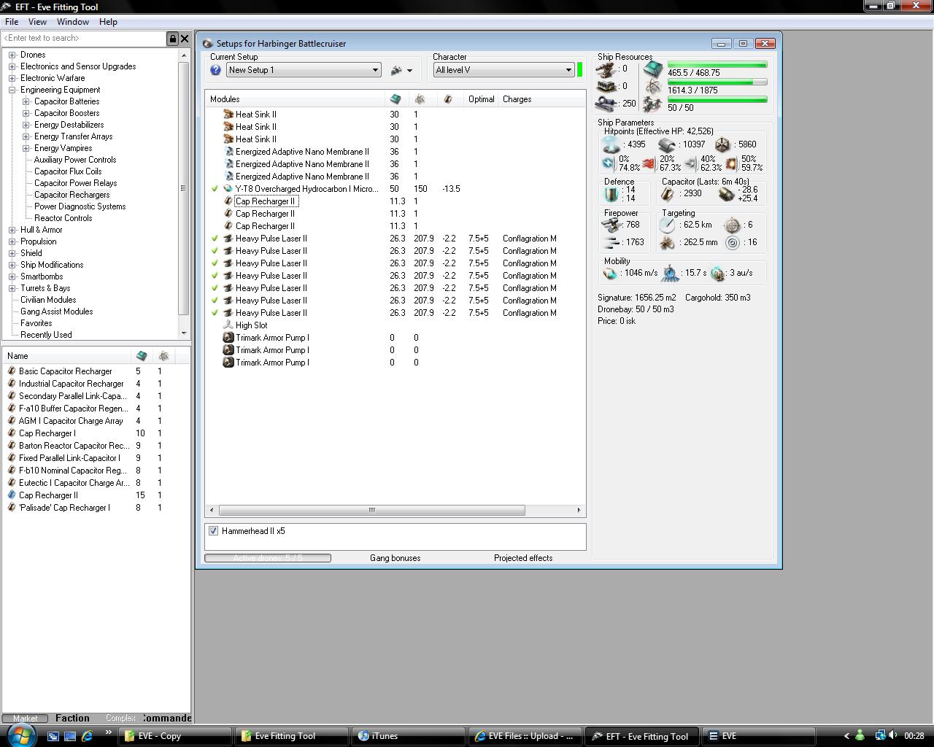Click the empty High Slot turret icon
This screenshot has height=747, width=934.
(228, 325)
